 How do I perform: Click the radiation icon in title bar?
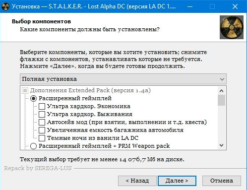(x=5, y=6)
